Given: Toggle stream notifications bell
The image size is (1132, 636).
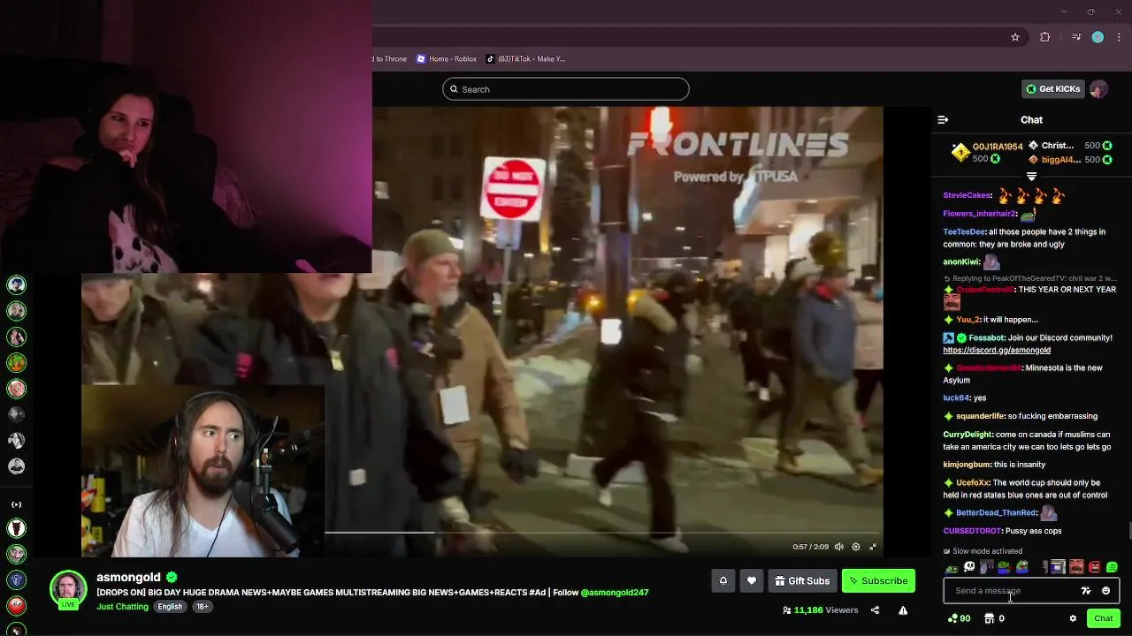Looking at the screenshot, I should point(723,580).
